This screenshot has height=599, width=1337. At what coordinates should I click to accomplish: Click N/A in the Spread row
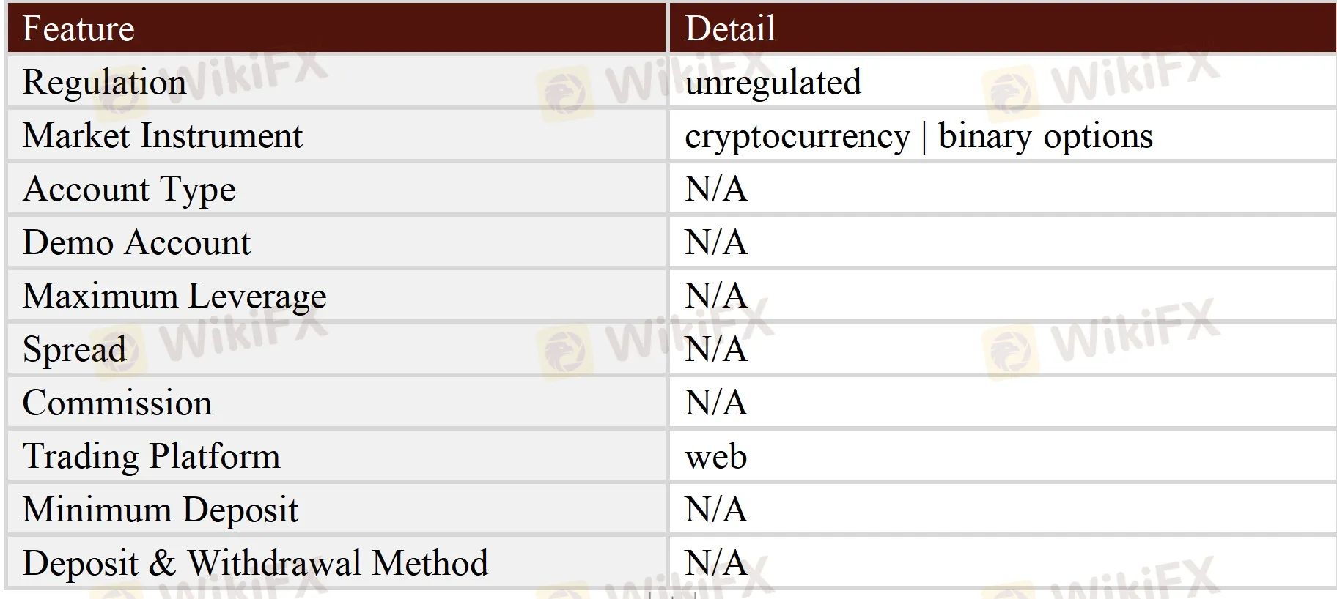coord(715,349)
